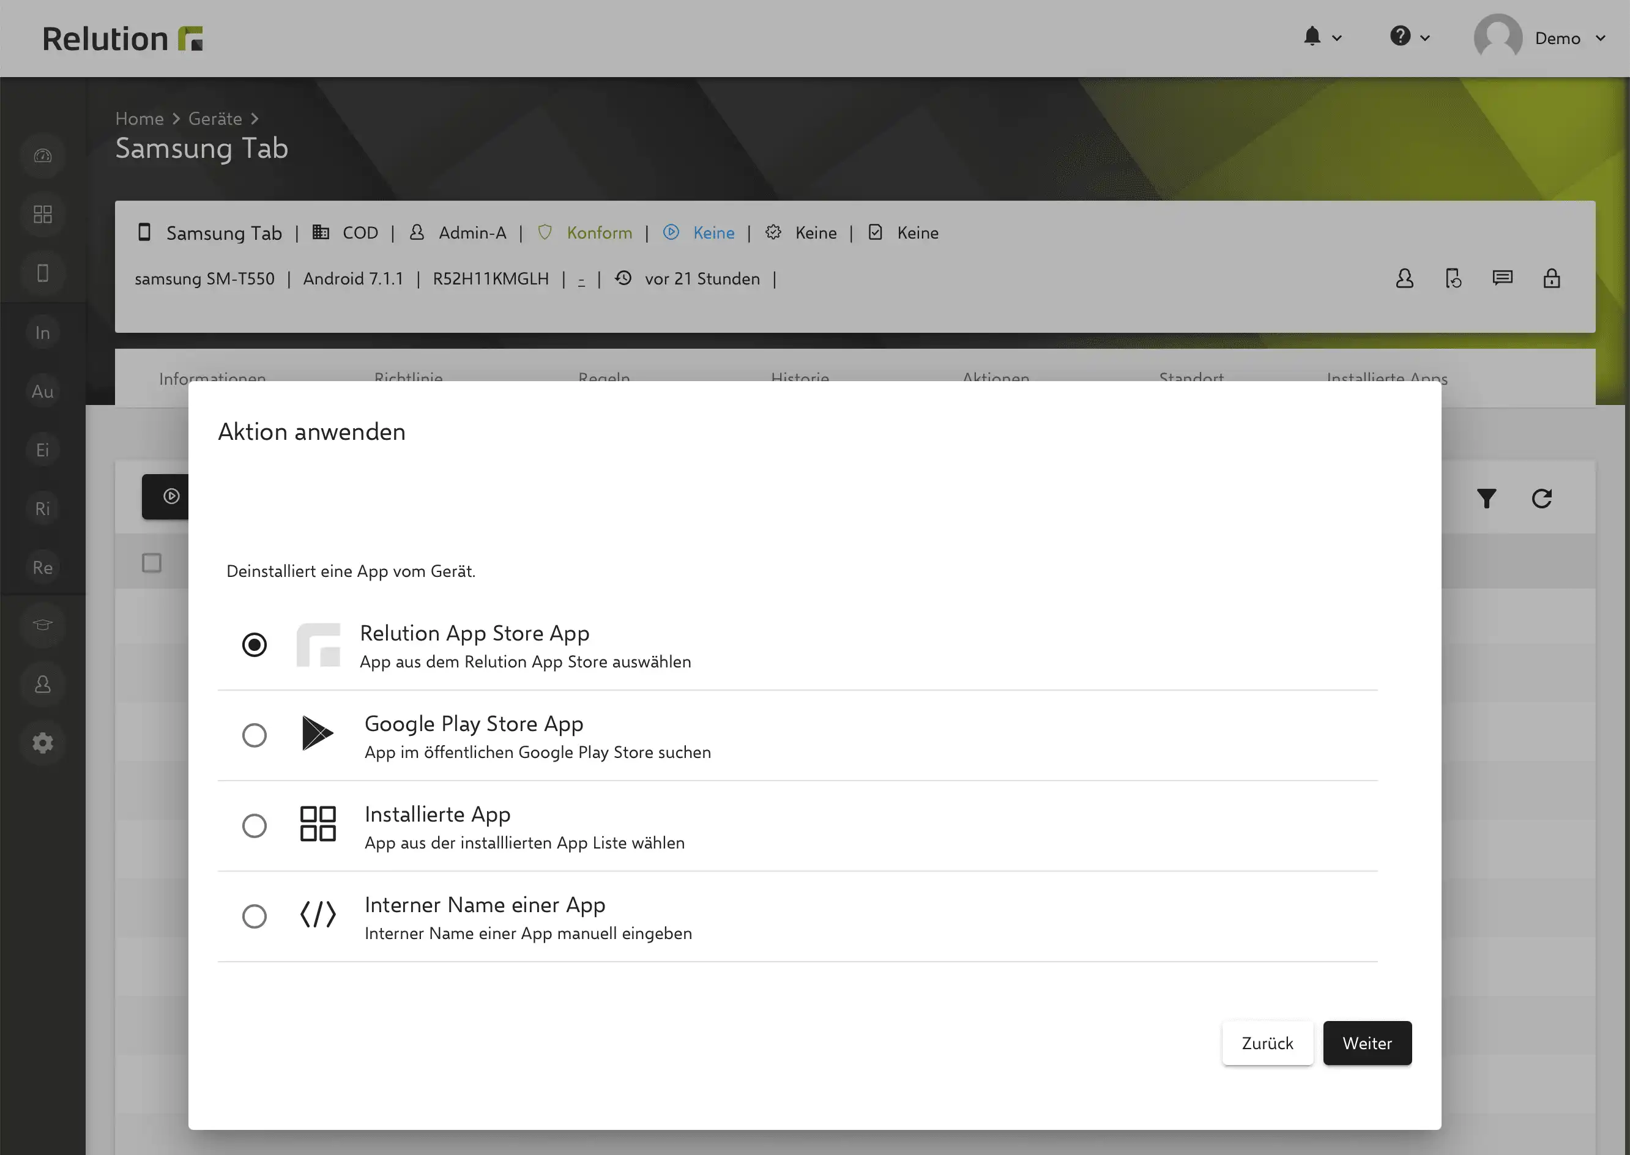Switch to the Historie tab
This screenshot has height=1155, width=1630.
pos(800,377)
